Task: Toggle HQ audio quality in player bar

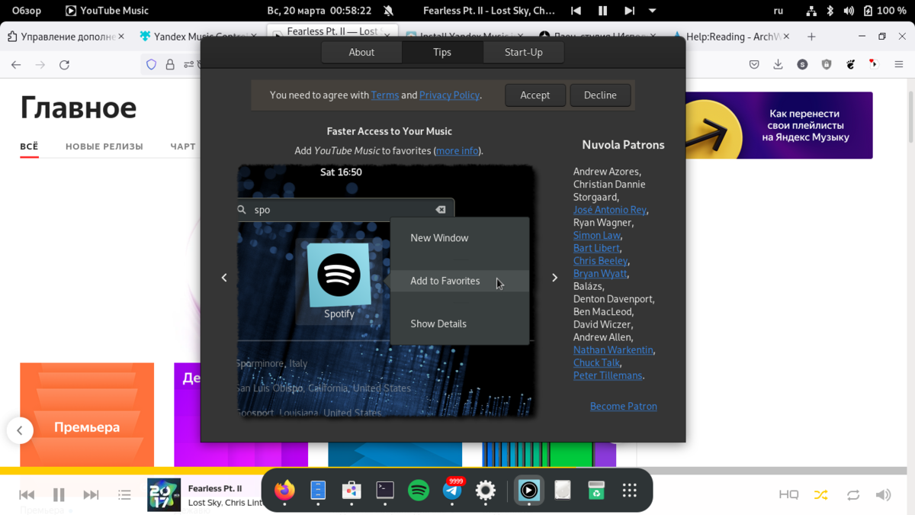Action: [x=789, y=495]
